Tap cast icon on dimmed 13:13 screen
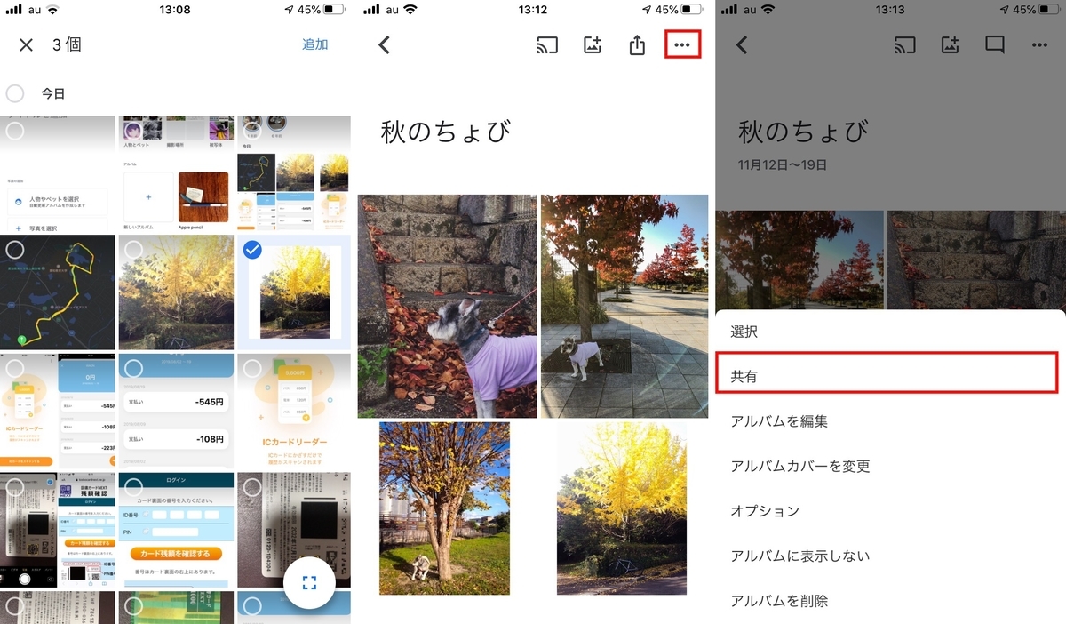This screenshot has width=1066, height=624. coord(905,44)
